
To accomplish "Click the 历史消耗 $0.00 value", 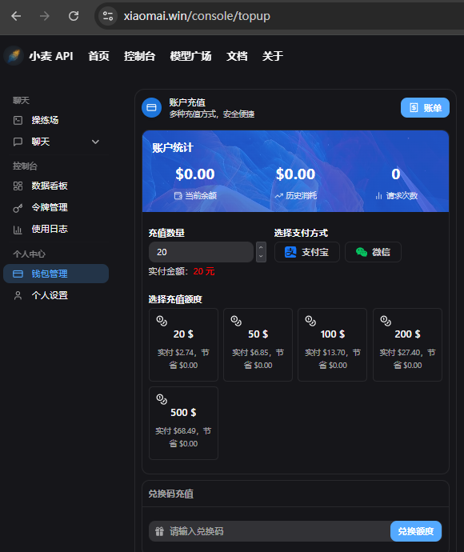I will (295, 174).
